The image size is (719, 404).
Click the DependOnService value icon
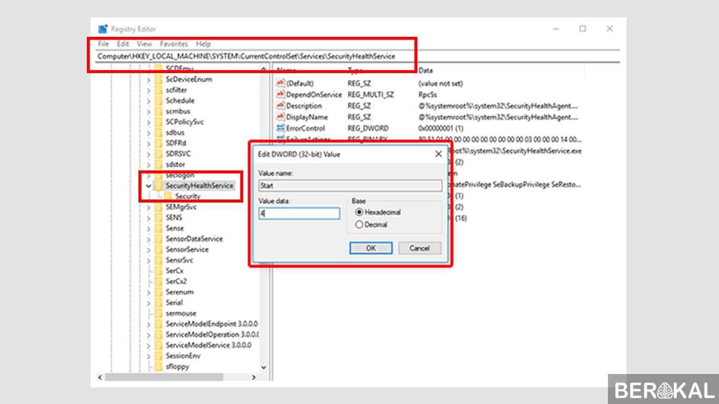(281, 95)
